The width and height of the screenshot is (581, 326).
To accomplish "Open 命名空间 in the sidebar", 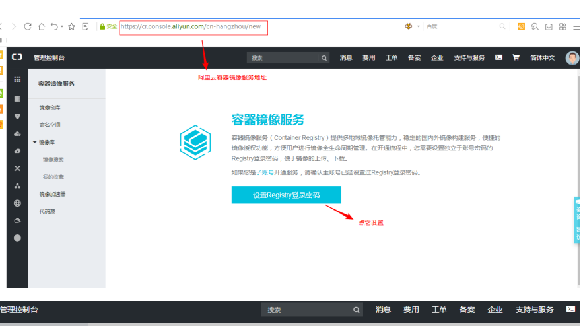I will click(x=50, y=125).
